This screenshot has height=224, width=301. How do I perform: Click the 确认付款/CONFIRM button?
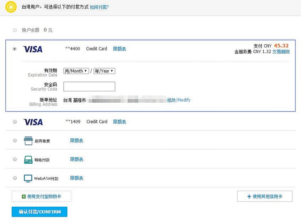point(40,212)
